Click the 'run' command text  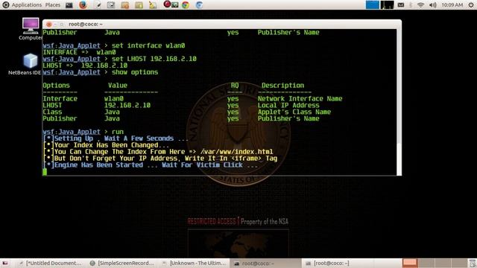pyautogui.click(x=118, y=132)
